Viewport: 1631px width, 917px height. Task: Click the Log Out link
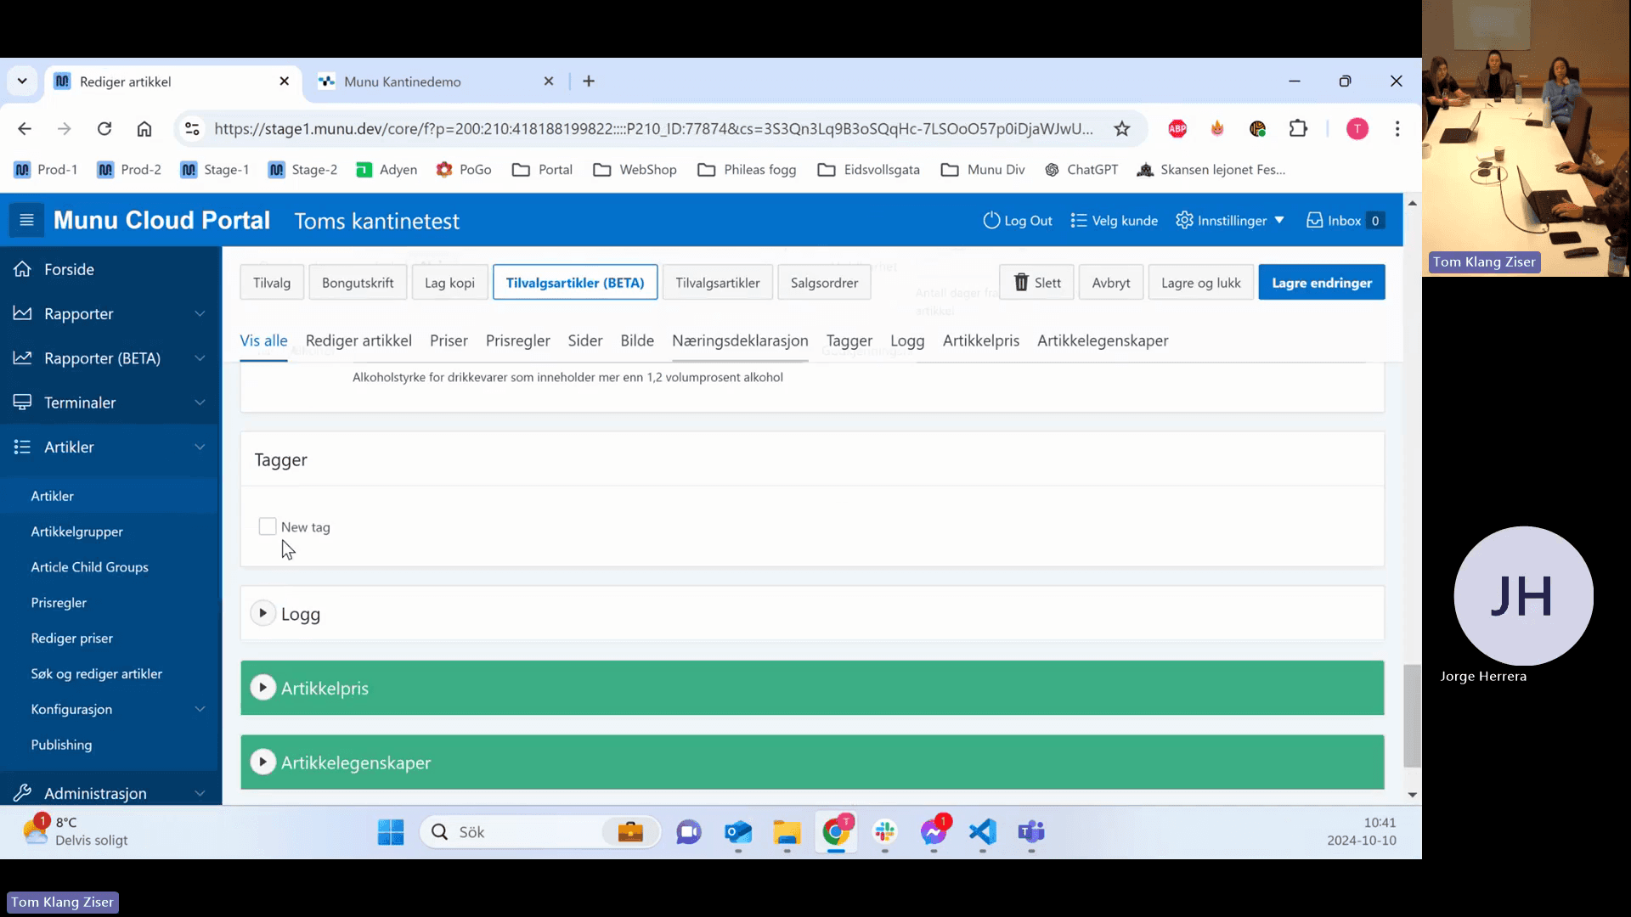[x=1018, y=221]
